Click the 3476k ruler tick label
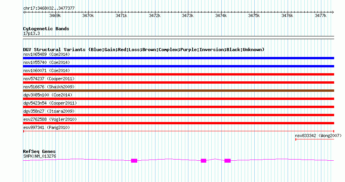The width and height of the screenshot is (345, 182). coord(287,16)
